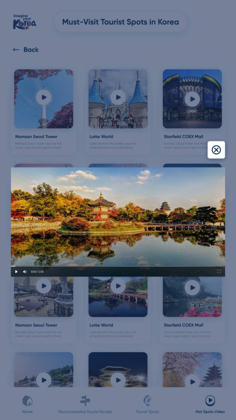
Task: Click the Must-Visit Tourist Spots in Korea title
Action: click(x=120, y=22)
